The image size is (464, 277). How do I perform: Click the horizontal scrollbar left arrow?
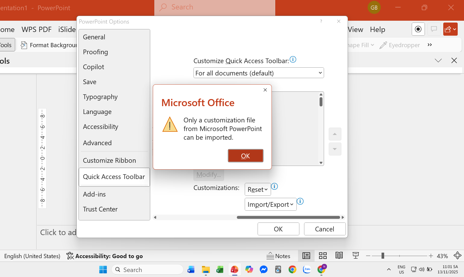coord(155,217)
